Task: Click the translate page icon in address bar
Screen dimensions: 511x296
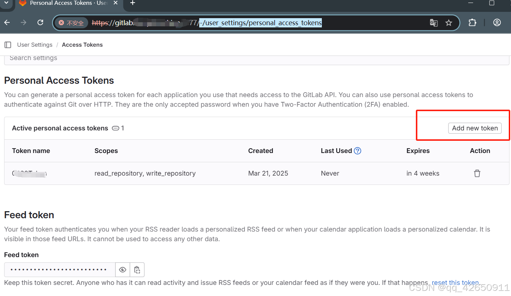Action: (x=434, y=23)
